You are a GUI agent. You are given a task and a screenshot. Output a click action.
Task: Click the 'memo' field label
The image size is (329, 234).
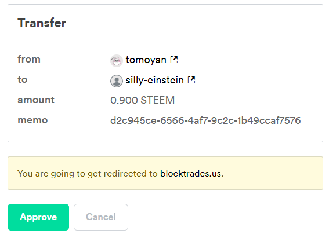click(x=32, y=120)
